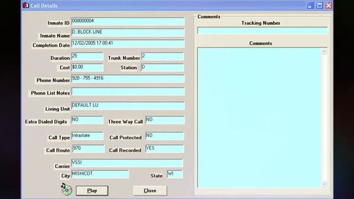Maximize the Call Details window
354x199 pixels.
[x=320, y=6]
